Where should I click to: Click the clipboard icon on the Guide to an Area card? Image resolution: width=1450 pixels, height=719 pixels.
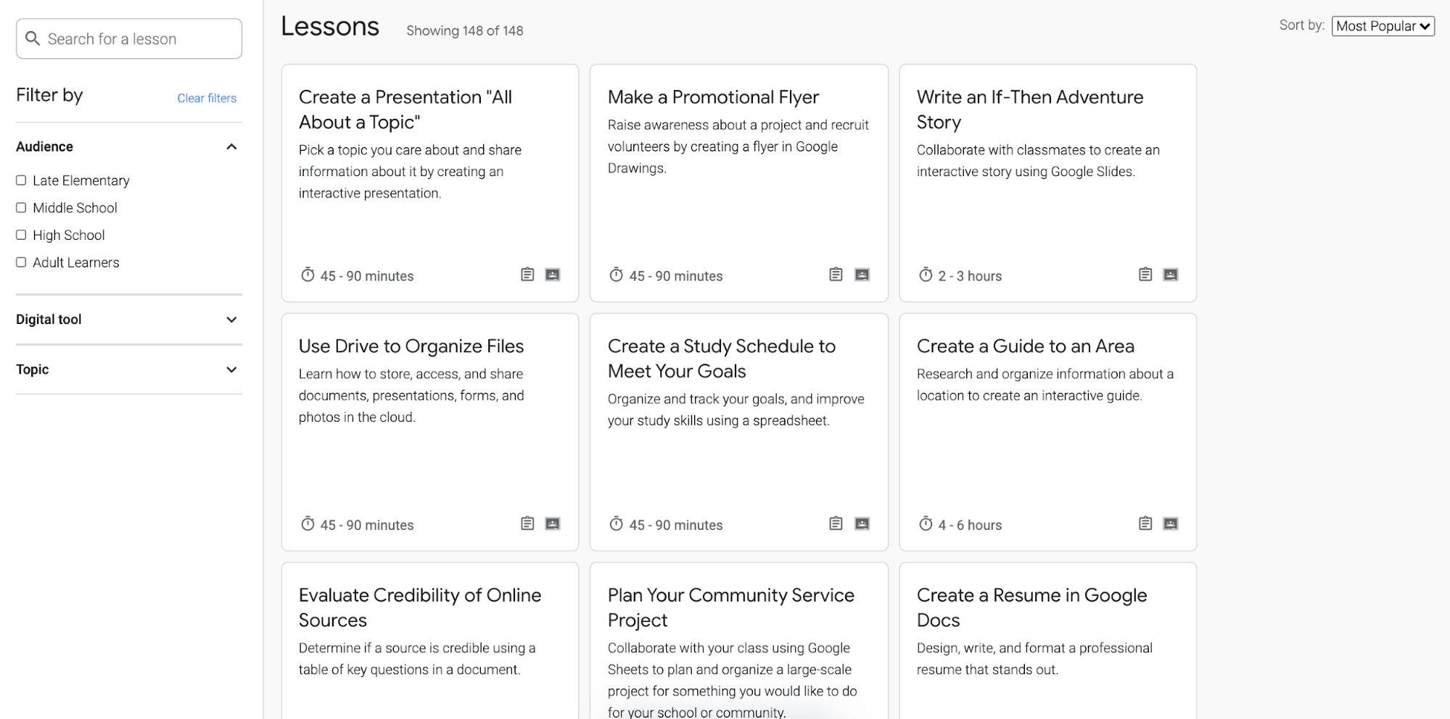(1145, 523)
